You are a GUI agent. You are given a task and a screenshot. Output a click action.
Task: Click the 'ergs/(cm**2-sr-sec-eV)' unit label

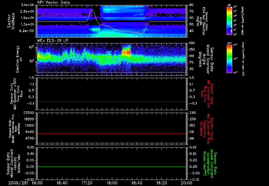tap(243, 59)
